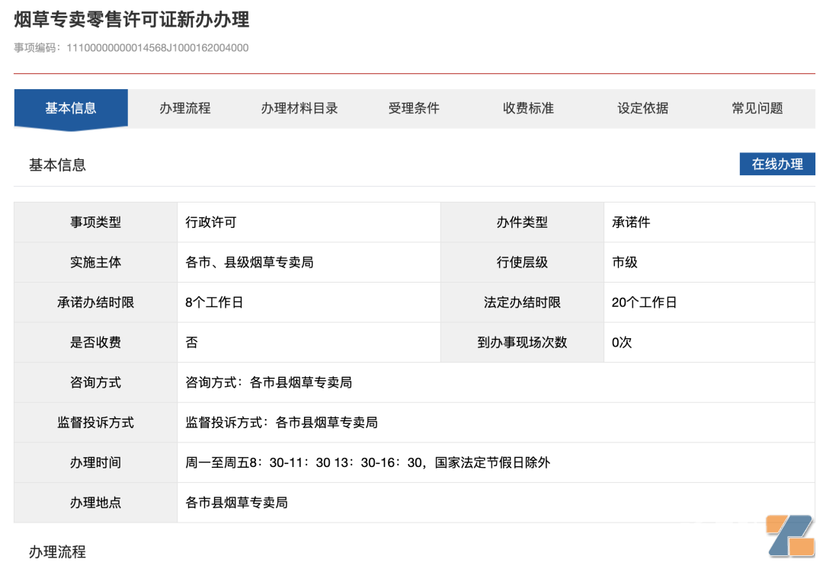Select the highlighted 基本信息 tab

[71, 108]
